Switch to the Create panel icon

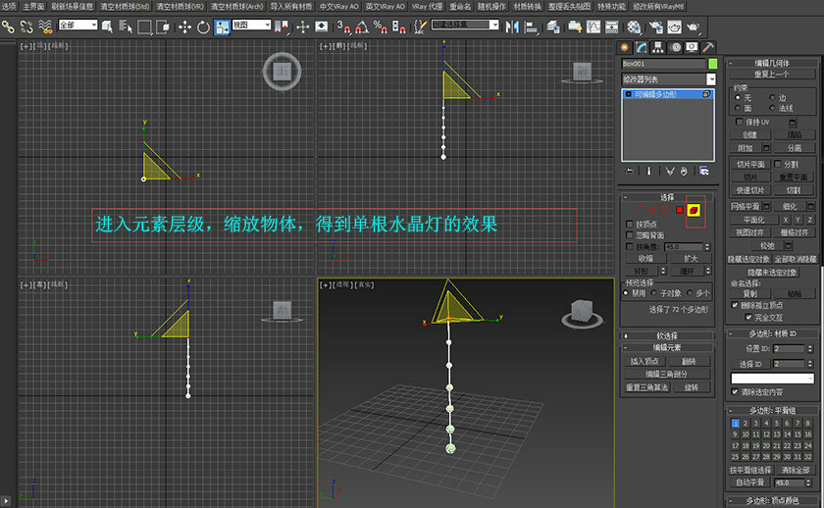click(624, 47)
